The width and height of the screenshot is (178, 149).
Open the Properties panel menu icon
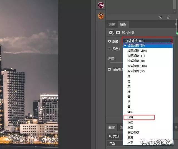coord(175,24)
